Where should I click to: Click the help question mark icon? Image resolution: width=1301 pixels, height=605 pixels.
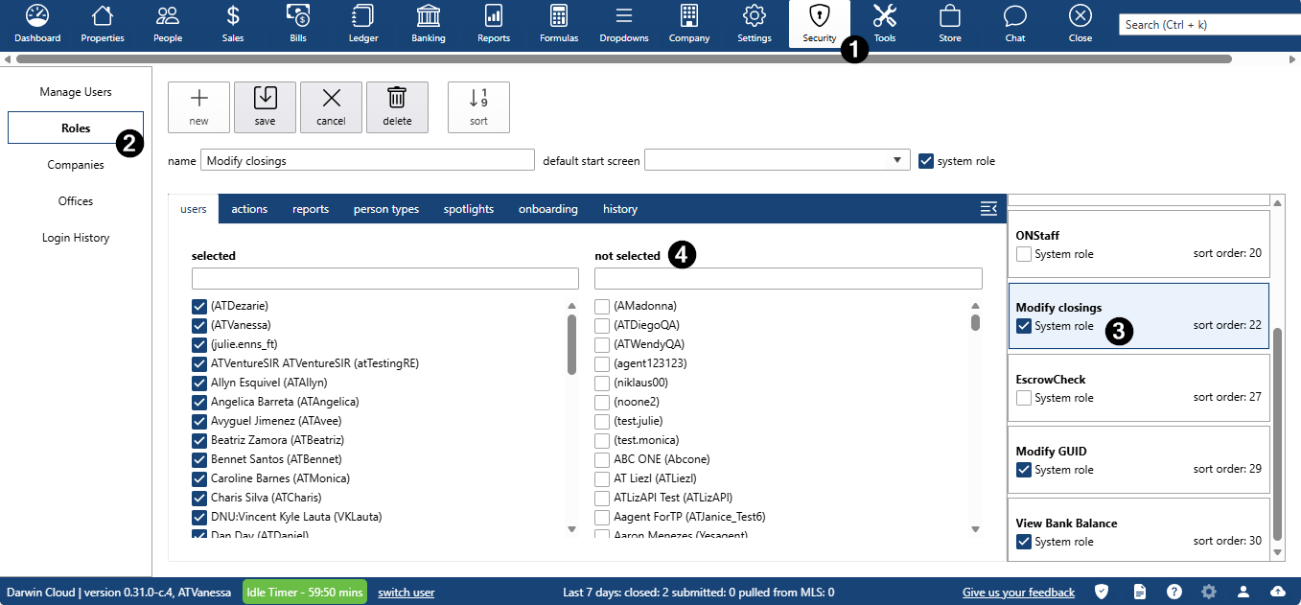[1174, 593]
